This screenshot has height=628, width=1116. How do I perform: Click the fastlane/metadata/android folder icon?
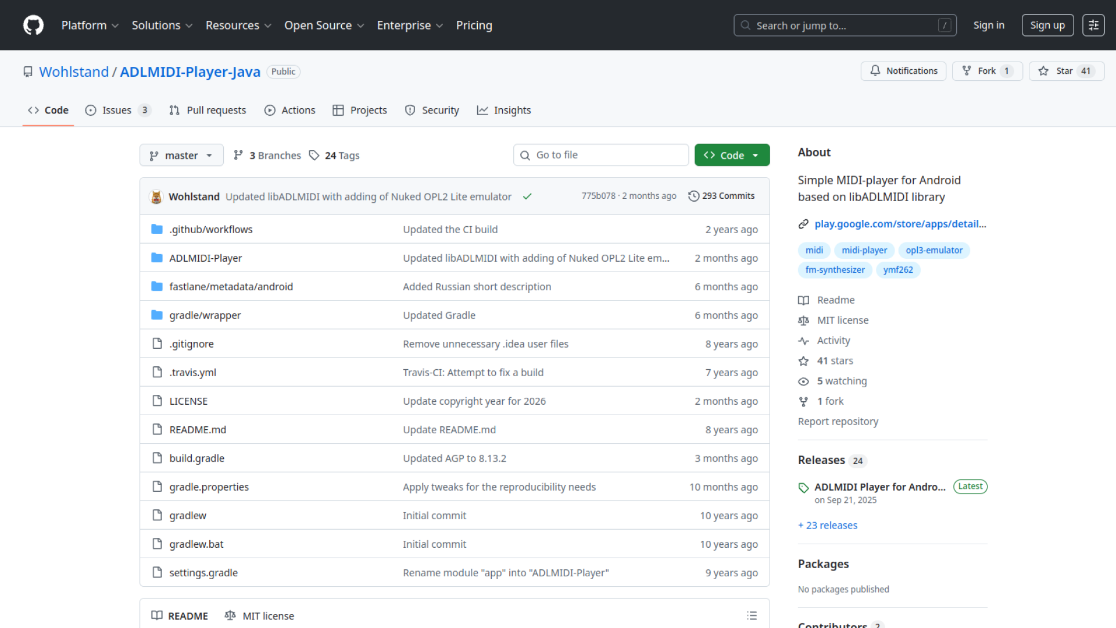click(x=157, y=286)
